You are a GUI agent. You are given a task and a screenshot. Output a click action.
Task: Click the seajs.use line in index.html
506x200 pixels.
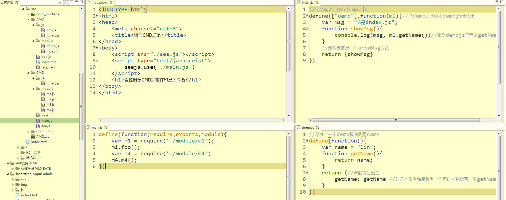point(159,67)
